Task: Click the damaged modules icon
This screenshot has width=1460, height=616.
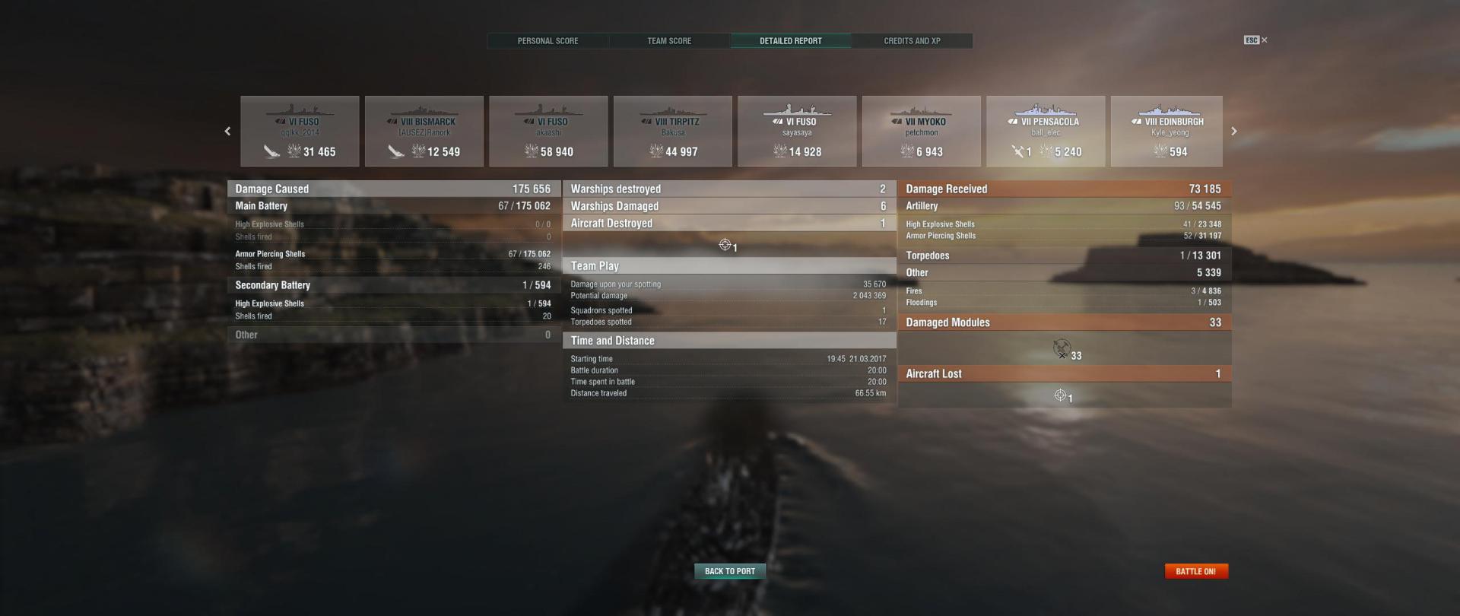Action: click(1062, 349)
